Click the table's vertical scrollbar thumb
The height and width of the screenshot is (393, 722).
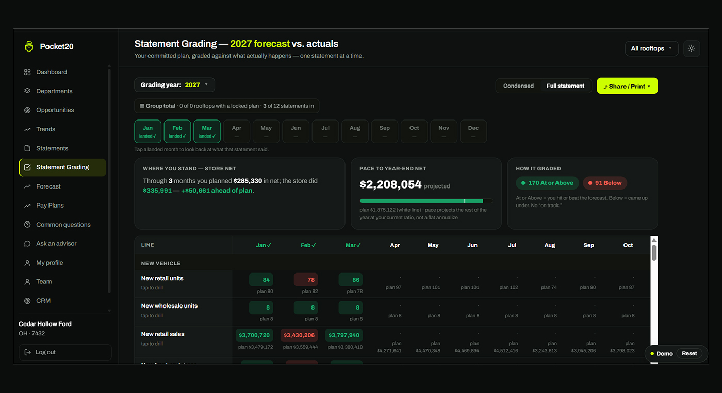tap(654, 252)
